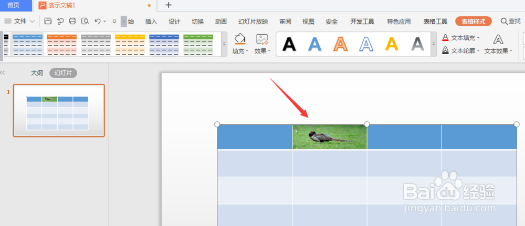Apply the solid yellow text style A
This screenshot has height=226, width=525.
point(392,44)
